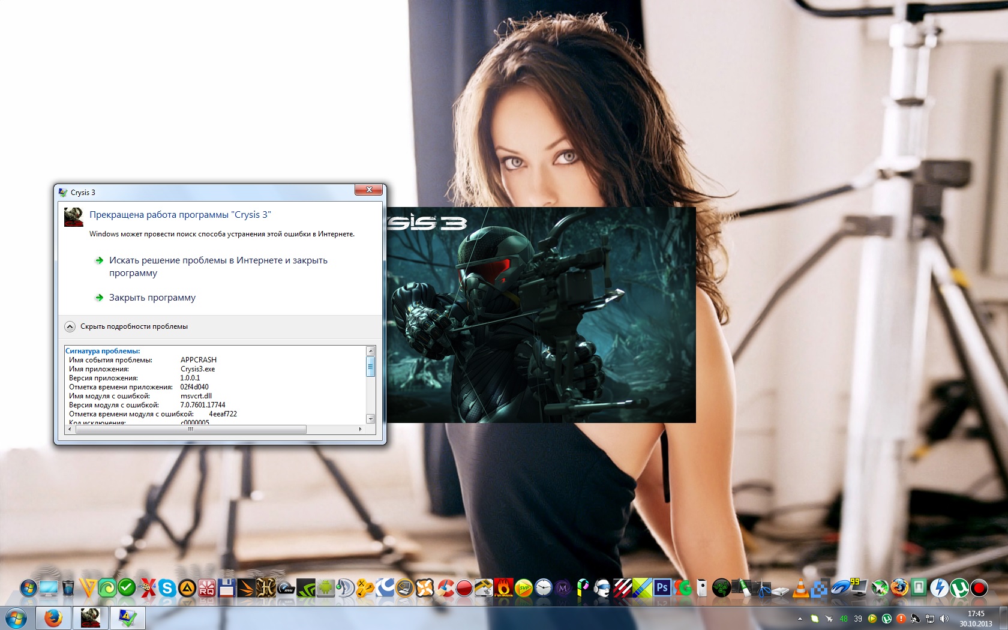This screenshot has height=630, width=1008.
Task: Click the "7.0.7601.17744" module version value
Action: click(x=203, y=405)
